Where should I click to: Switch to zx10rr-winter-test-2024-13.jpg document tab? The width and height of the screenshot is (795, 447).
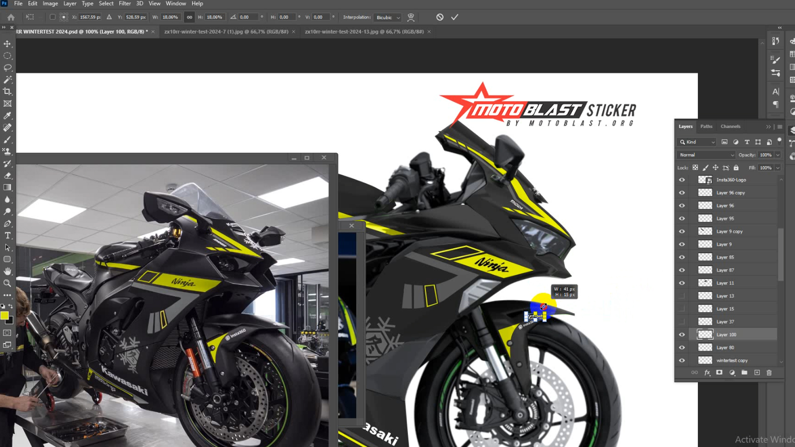pyautogui.click(x=364, y=31)
